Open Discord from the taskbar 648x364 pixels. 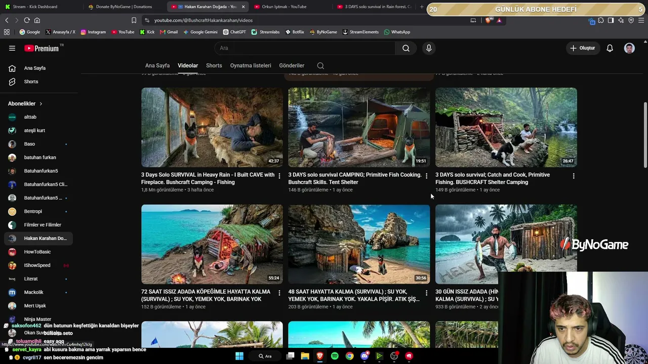coord(364,356)
